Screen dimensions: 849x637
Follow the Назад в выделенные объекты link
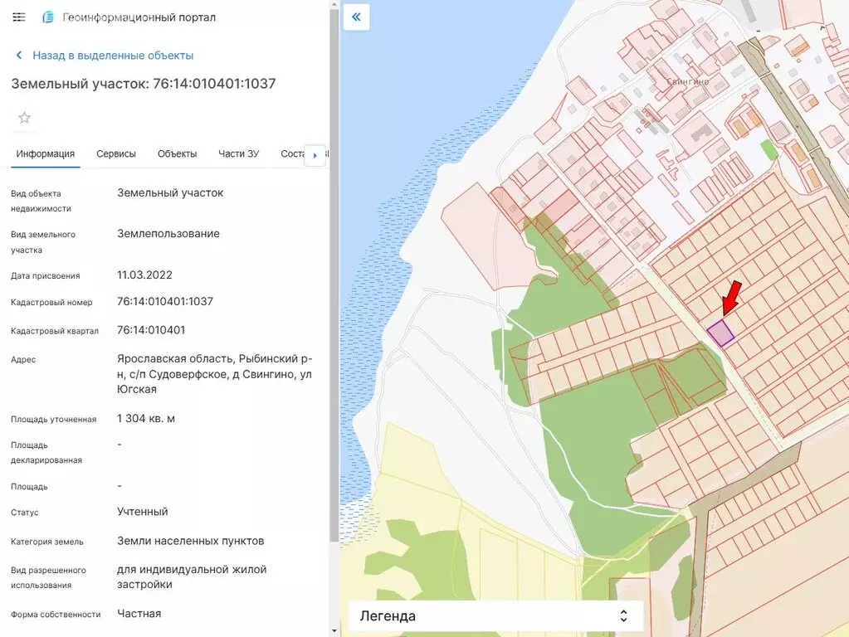coord(112,55)
